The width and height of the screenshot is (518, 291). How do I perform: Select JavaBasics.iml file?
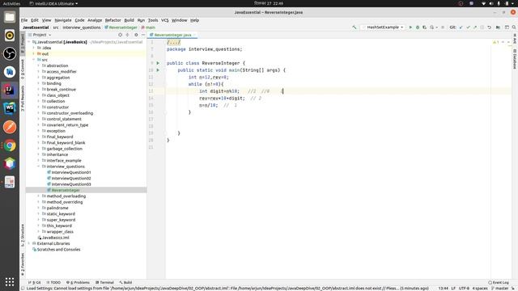pyautogui.click(x=56, y=238)
